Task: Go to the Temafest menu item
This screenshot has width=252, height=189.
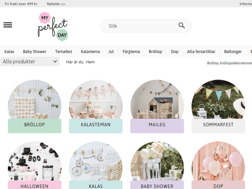Action: click(64, 51)
